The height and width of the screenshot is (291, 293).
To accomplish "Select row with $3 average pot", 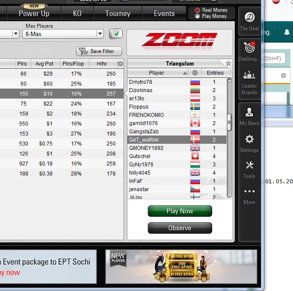I will (62, 134).
